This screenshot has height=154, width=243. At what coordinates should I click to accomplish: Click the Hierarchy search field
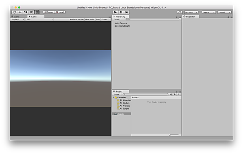pyautogui.click(x=153, y=19)
